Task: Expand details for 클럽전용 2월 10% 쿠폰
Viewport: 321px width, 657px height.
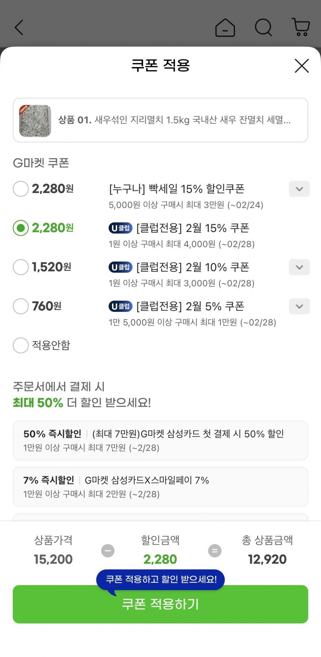Action: tap(299, 267)
